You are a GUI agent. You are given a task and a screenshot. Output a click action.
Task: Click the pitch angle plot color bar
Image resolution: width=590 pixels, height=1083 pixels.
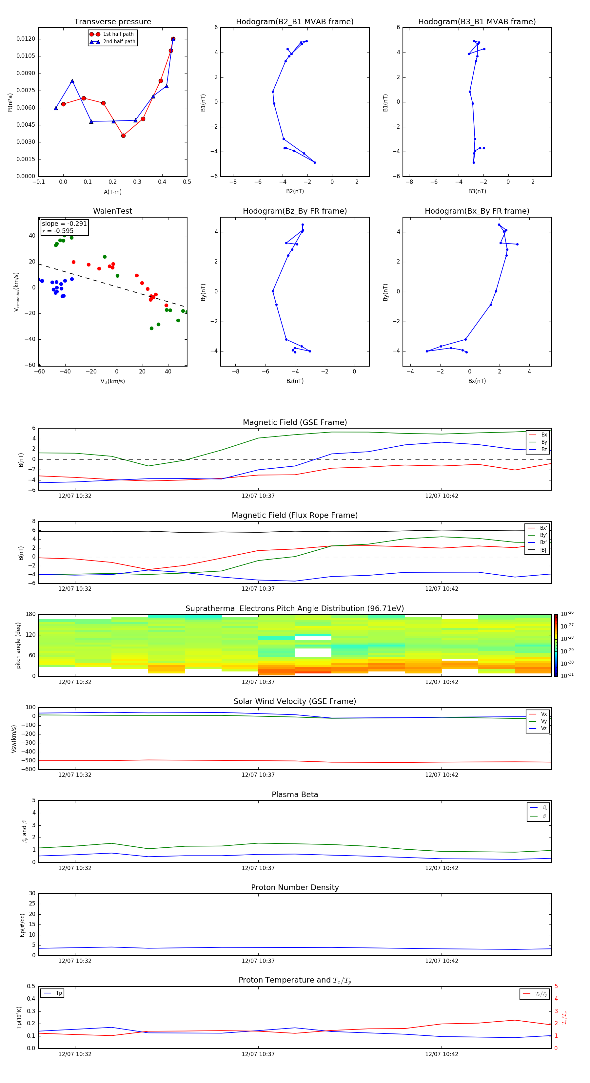(556, 645)
